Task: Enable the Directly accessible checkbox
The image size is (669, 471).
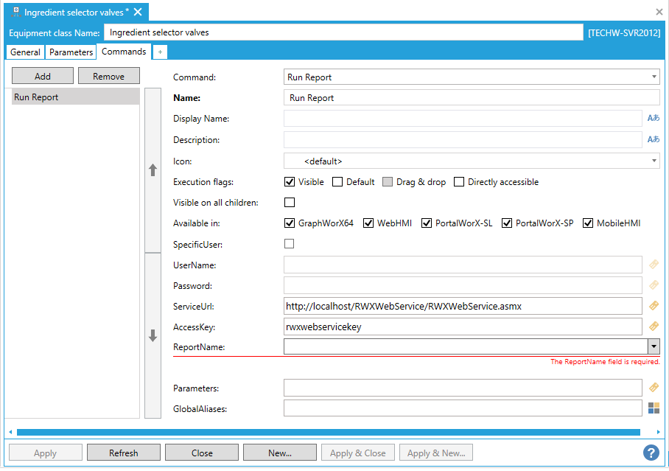Action: [x=459, y=182]
